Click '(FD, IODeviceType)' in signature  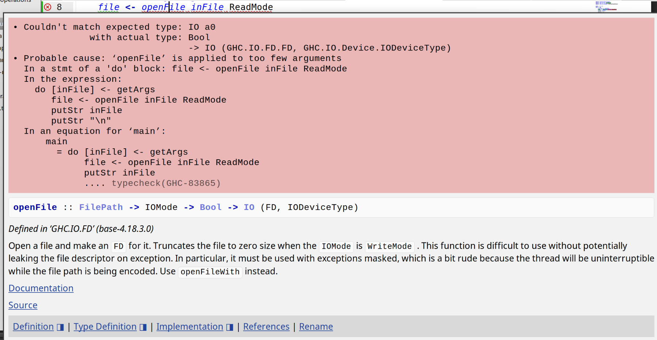[309, 207]
